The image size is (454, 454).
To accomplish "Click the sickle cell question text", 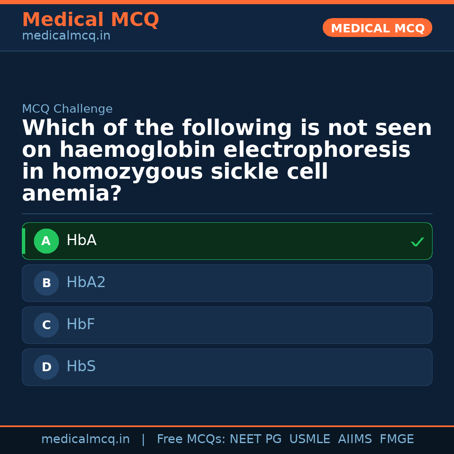I will coord(227,161).
